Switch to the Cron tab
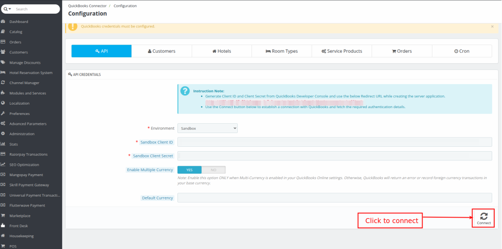This screenshot has width=502, height=249. pyautogui.click(x=462, y=51)
